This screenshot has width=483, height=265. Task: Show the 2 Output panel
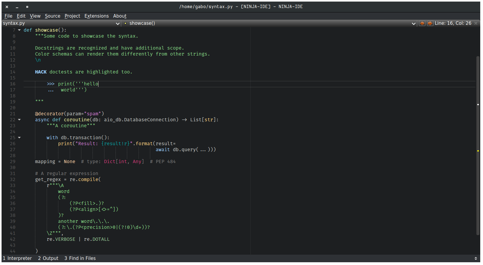pyautogui.click(x=48, y=258)
